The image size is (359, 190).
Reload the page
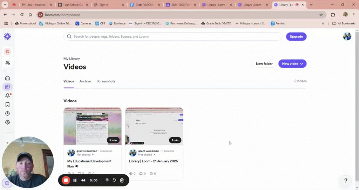[22, 15]
